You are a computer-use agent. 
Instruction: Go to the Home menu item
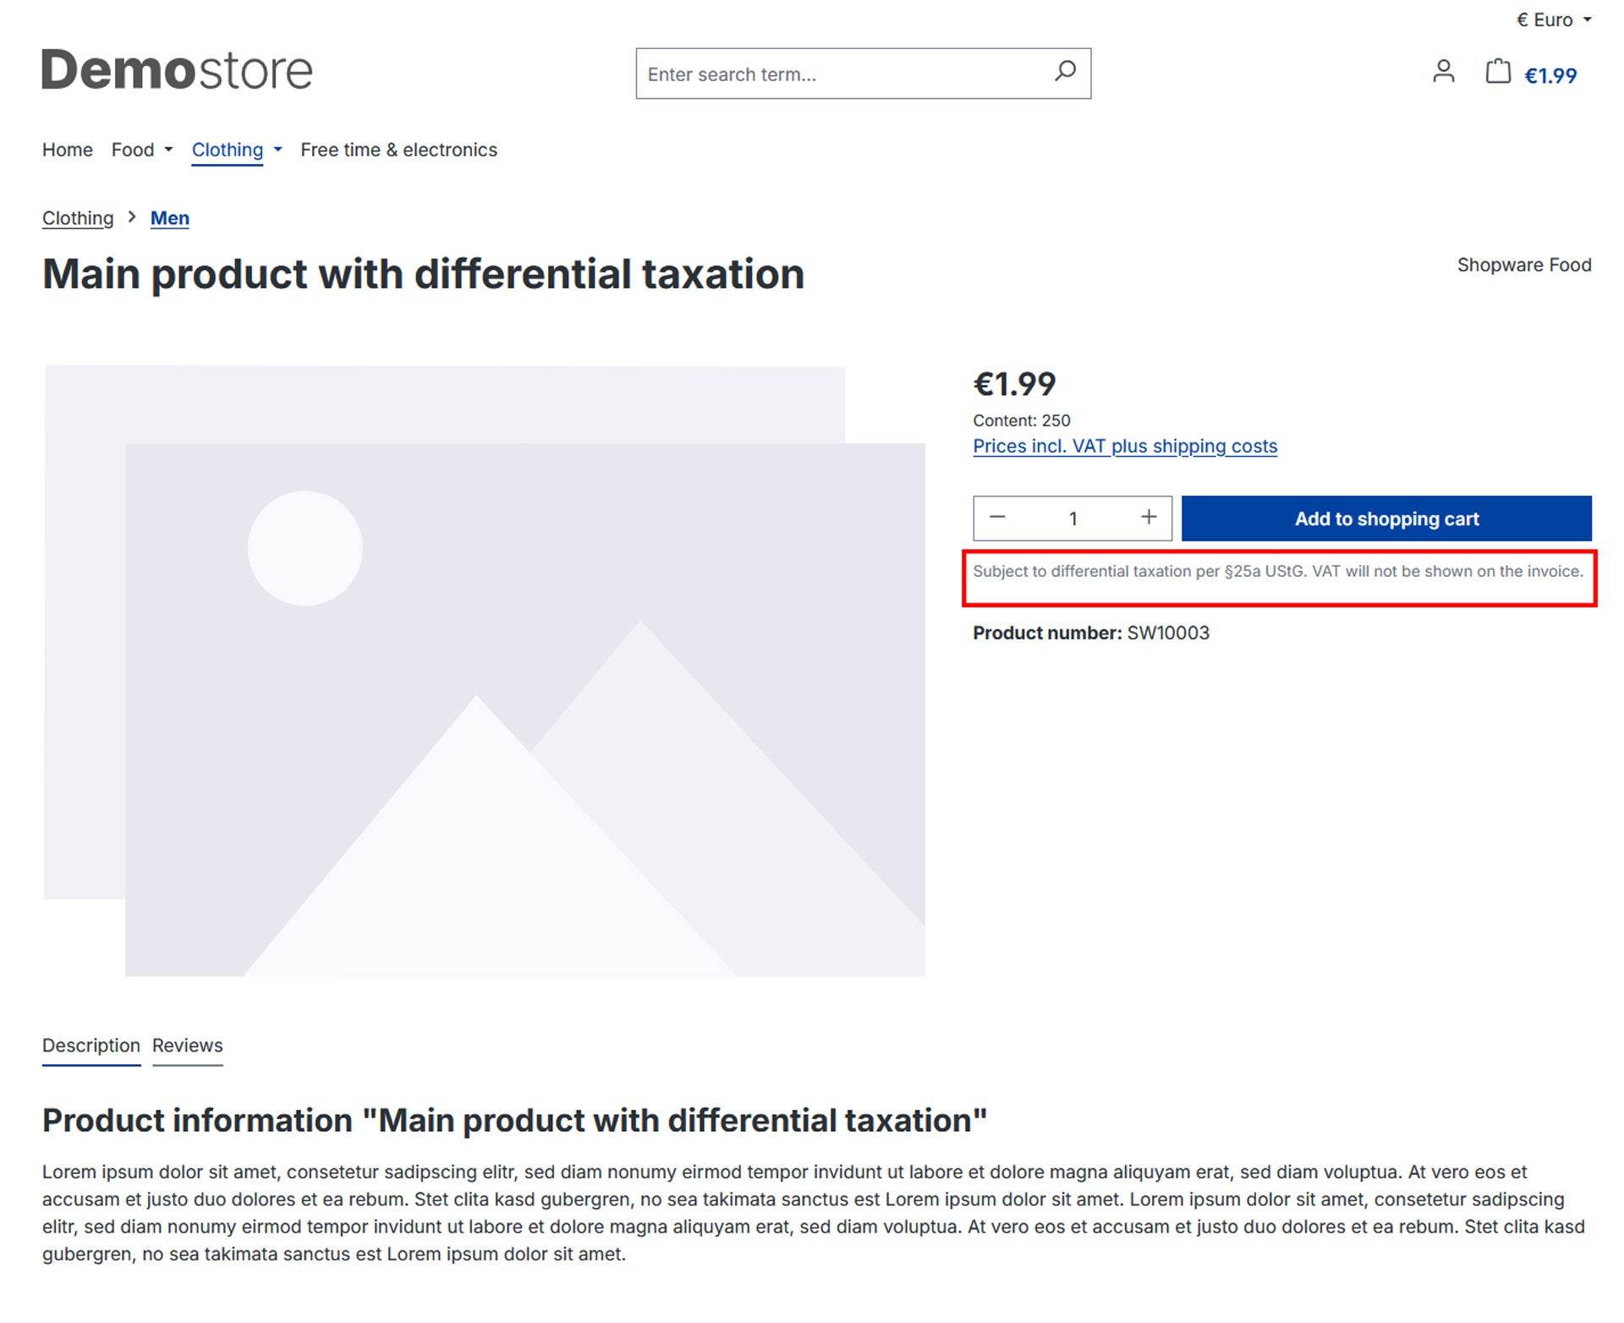[68, 150]
